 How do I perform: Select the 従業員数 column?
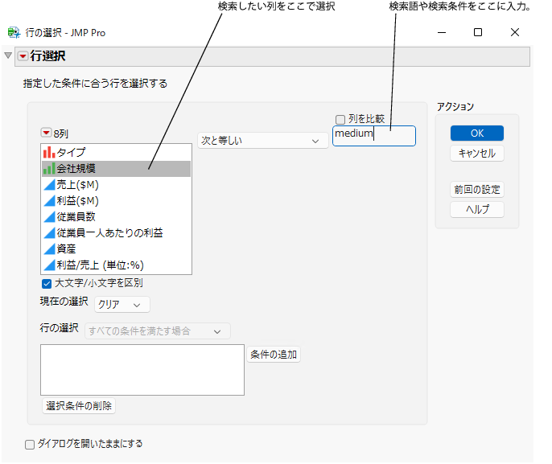pos(116,217)
